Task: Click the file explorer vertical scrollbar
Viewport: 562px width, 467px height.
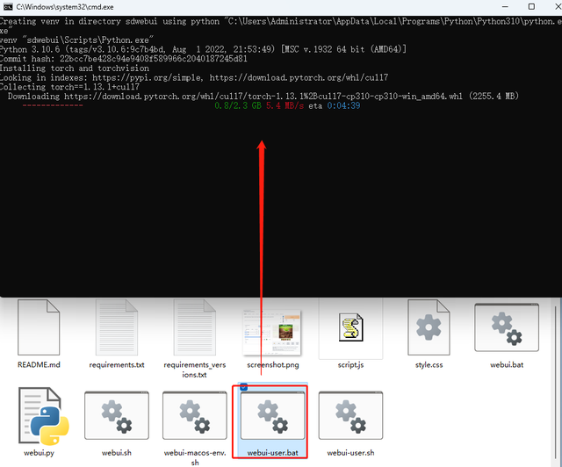Action: (555, 384)
